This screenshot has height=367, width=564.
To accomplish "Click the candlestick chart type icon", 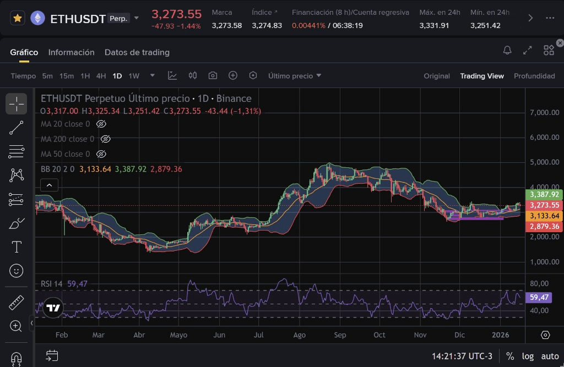I will [x=193, y=76].
